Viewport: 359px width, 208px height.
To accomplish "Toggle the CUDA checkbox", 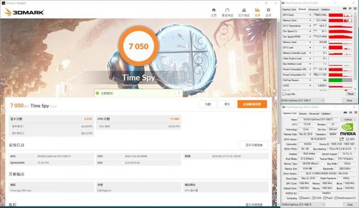I will [x=313, y=198].
